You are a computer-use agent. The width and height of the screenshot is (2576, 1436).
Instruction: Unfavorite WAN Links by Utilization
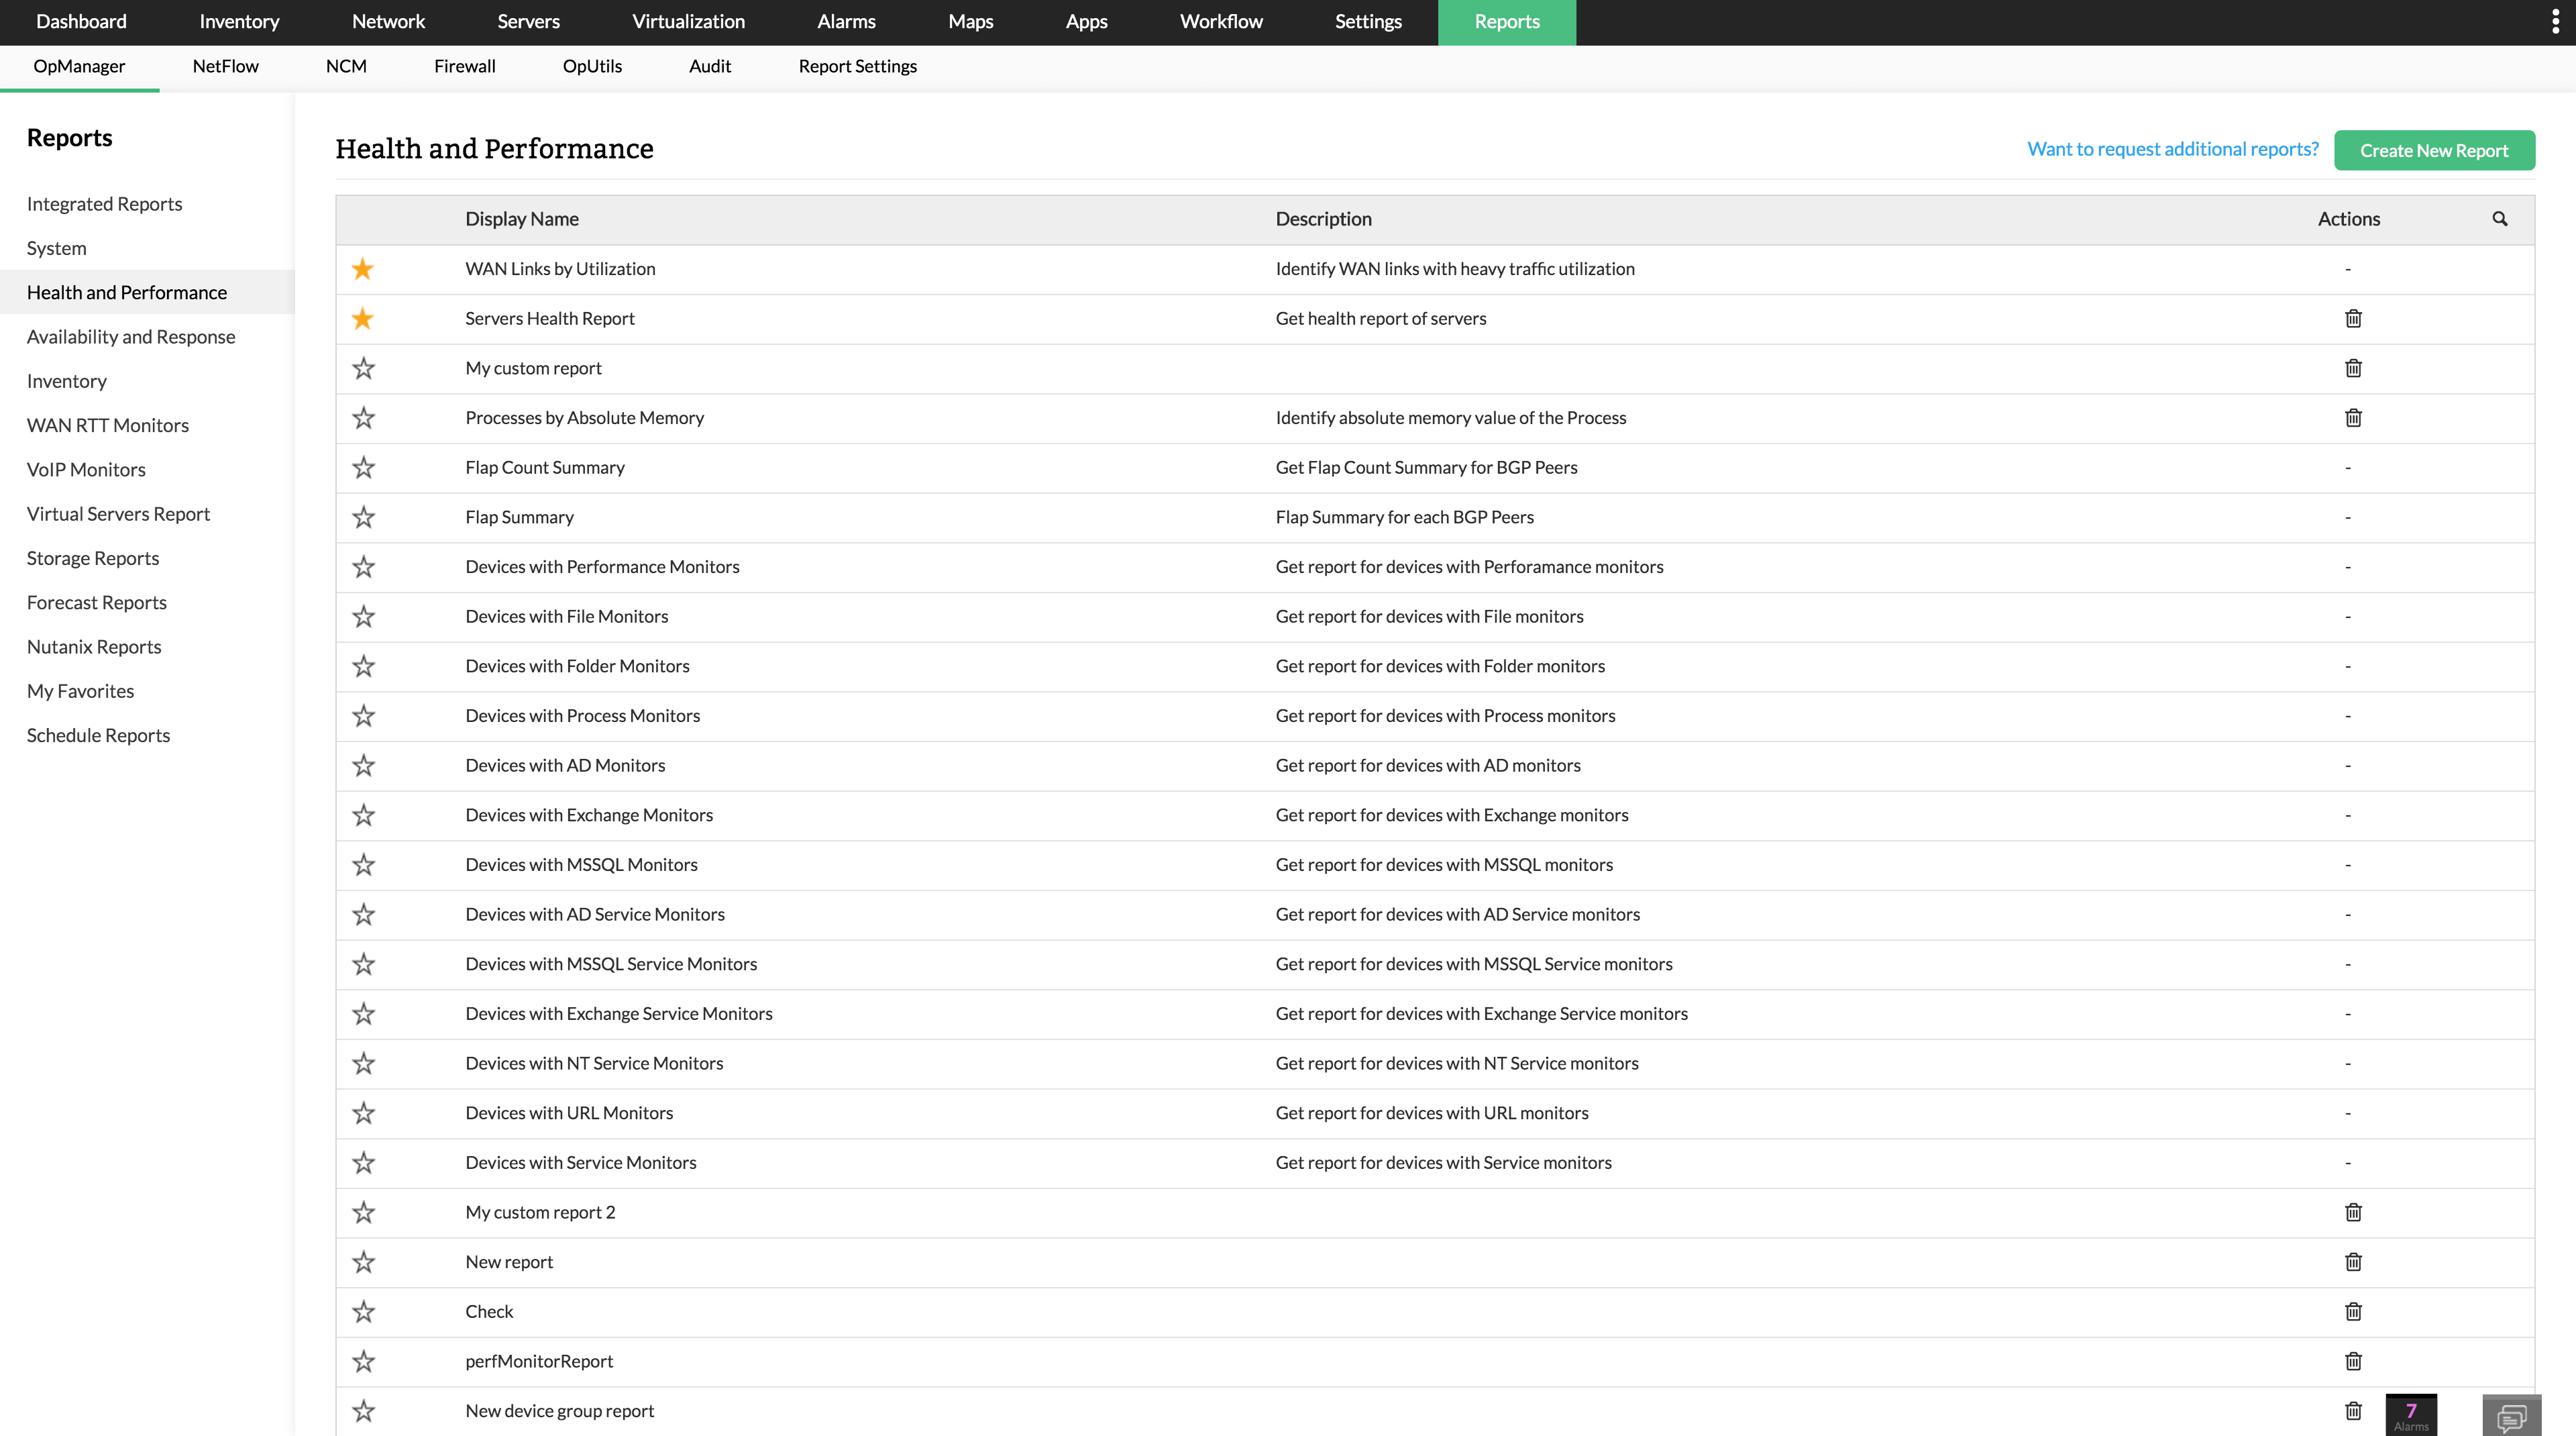coord(362,268)
